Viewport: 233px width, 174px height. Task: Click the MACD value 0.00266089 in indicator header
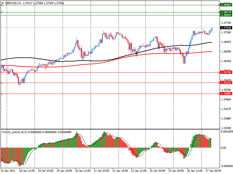[x=64, y=132]
